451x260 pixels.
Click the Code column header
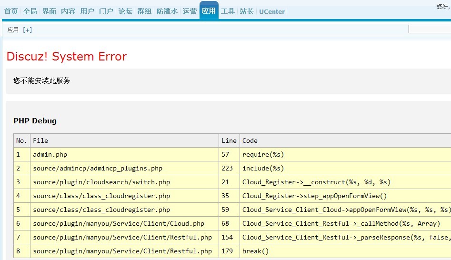pos(345,140)
